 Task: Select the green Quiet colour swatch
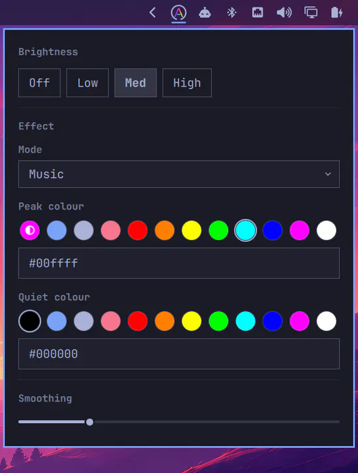[x=218, y=321]
